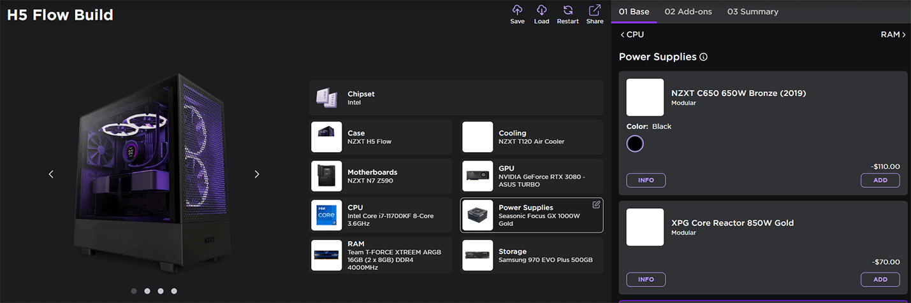
Task: Go back to the CPU section
Action: pyautogui.click(x=632, y=34)
